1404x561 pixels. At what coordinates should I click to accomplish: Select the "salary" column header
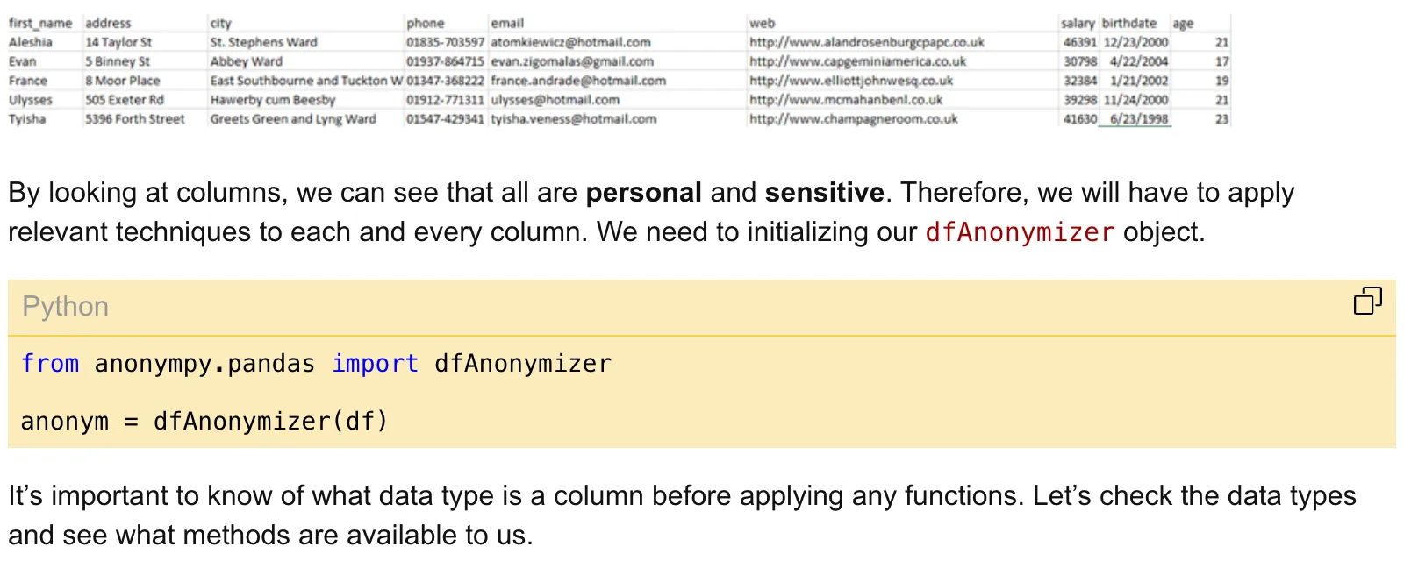click(x=1078, y=23)
